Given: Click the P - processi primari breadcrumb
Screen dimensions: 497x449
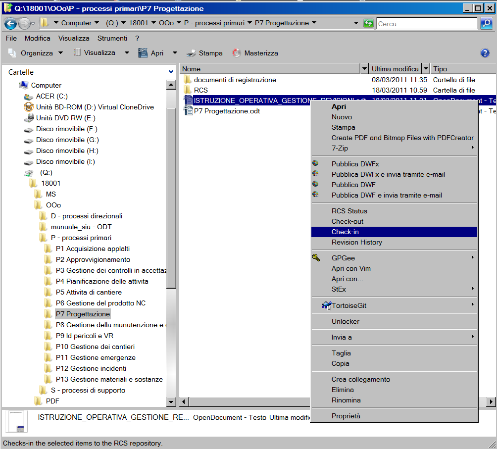Looking at the screenshot, I should point(214,23).
